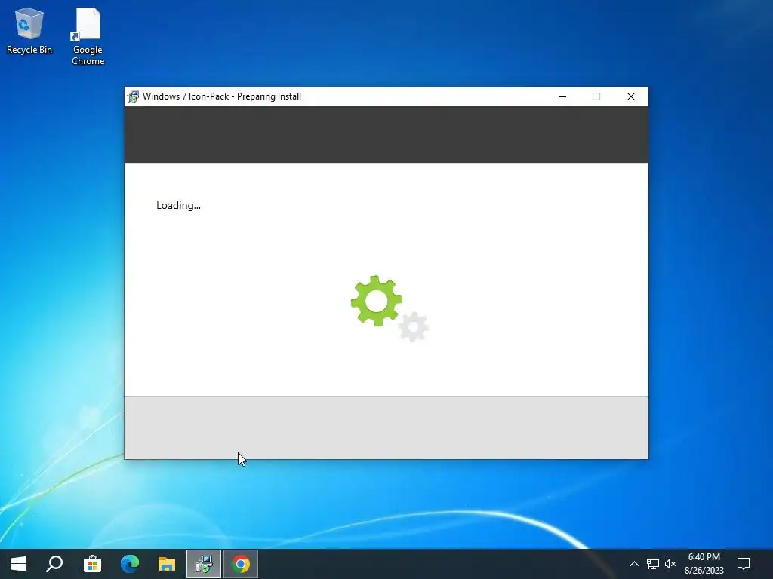Screen dimensions: 773x579
Task: Click the Loading... text
Action: pyautogui.click(x=178, y=205)
